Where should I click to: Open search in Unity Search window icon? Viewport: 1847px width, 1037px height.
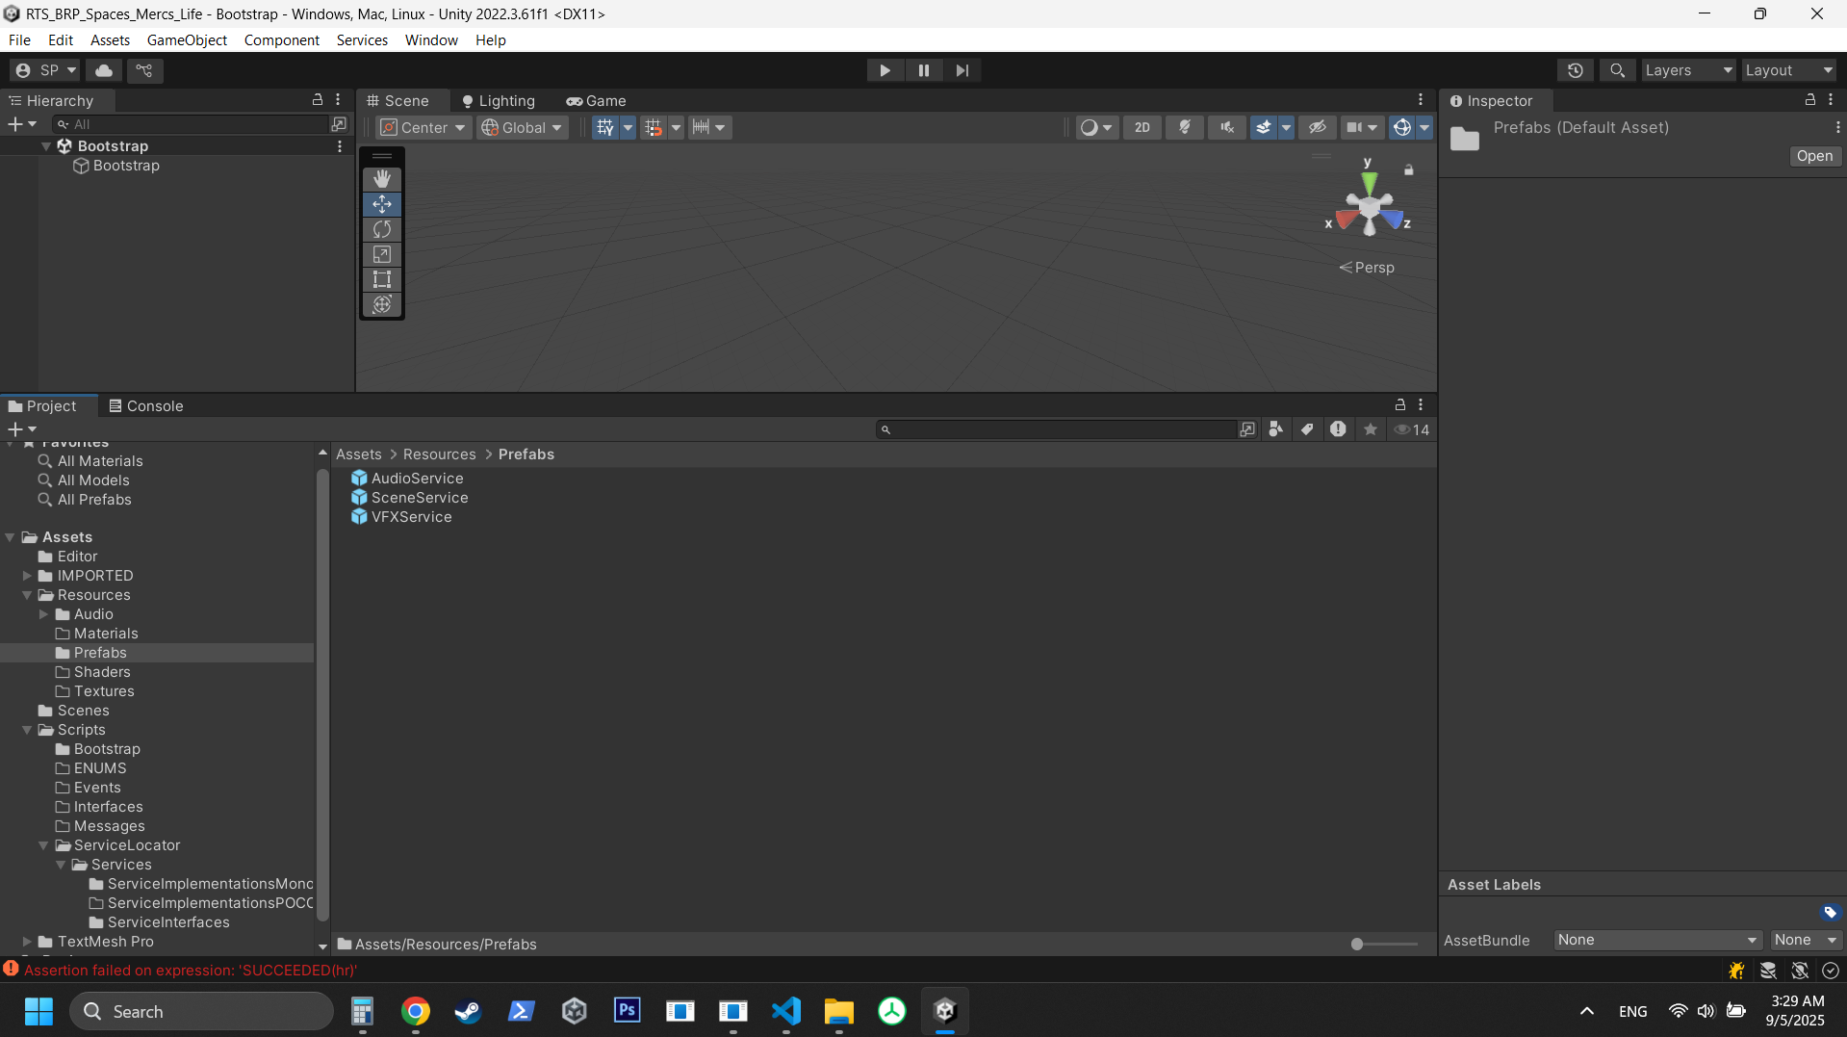point(1247,429)
